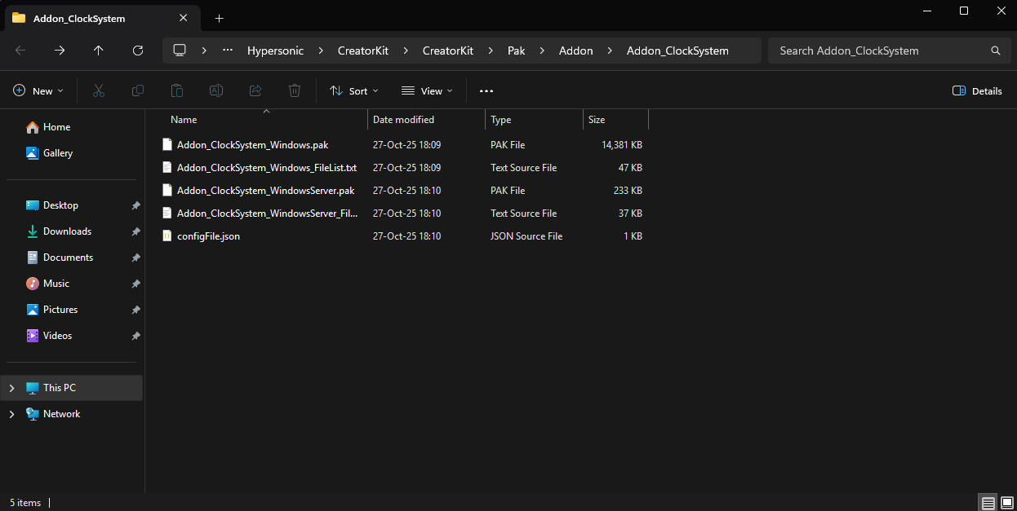Switch to large thumbnails view in status bar
The image size is (1017, 511).
[x=1006, y=503]
